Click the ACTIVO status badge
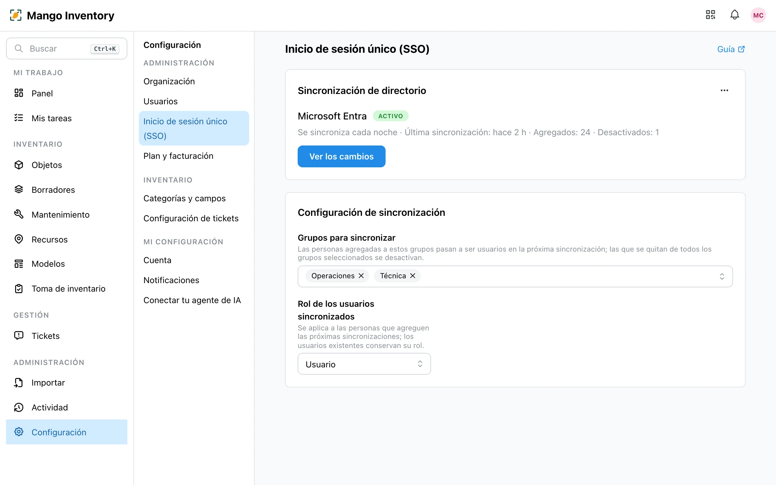 (x=390, y=116)
